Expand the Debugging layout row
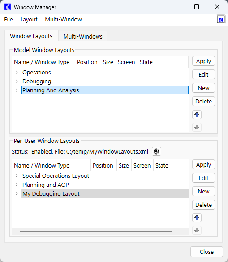Viewport: 228px width, 262px height. coord(17,82)
